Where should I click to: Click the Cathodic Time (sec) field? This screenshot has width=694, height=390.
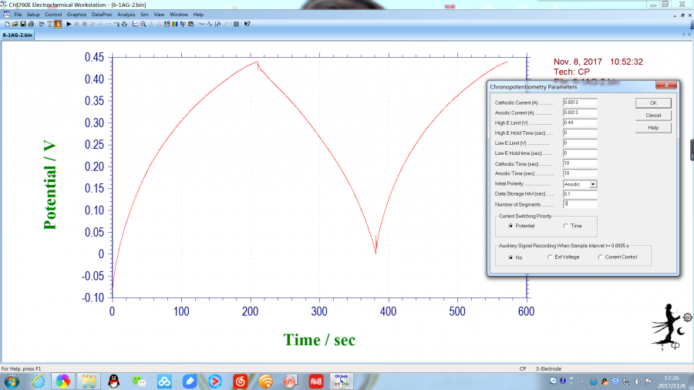click(x=580, y=163)
